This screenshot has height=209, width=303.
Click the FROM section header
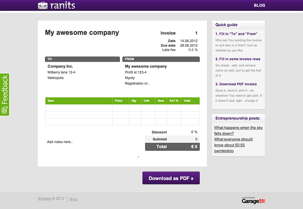pos(161,59)
